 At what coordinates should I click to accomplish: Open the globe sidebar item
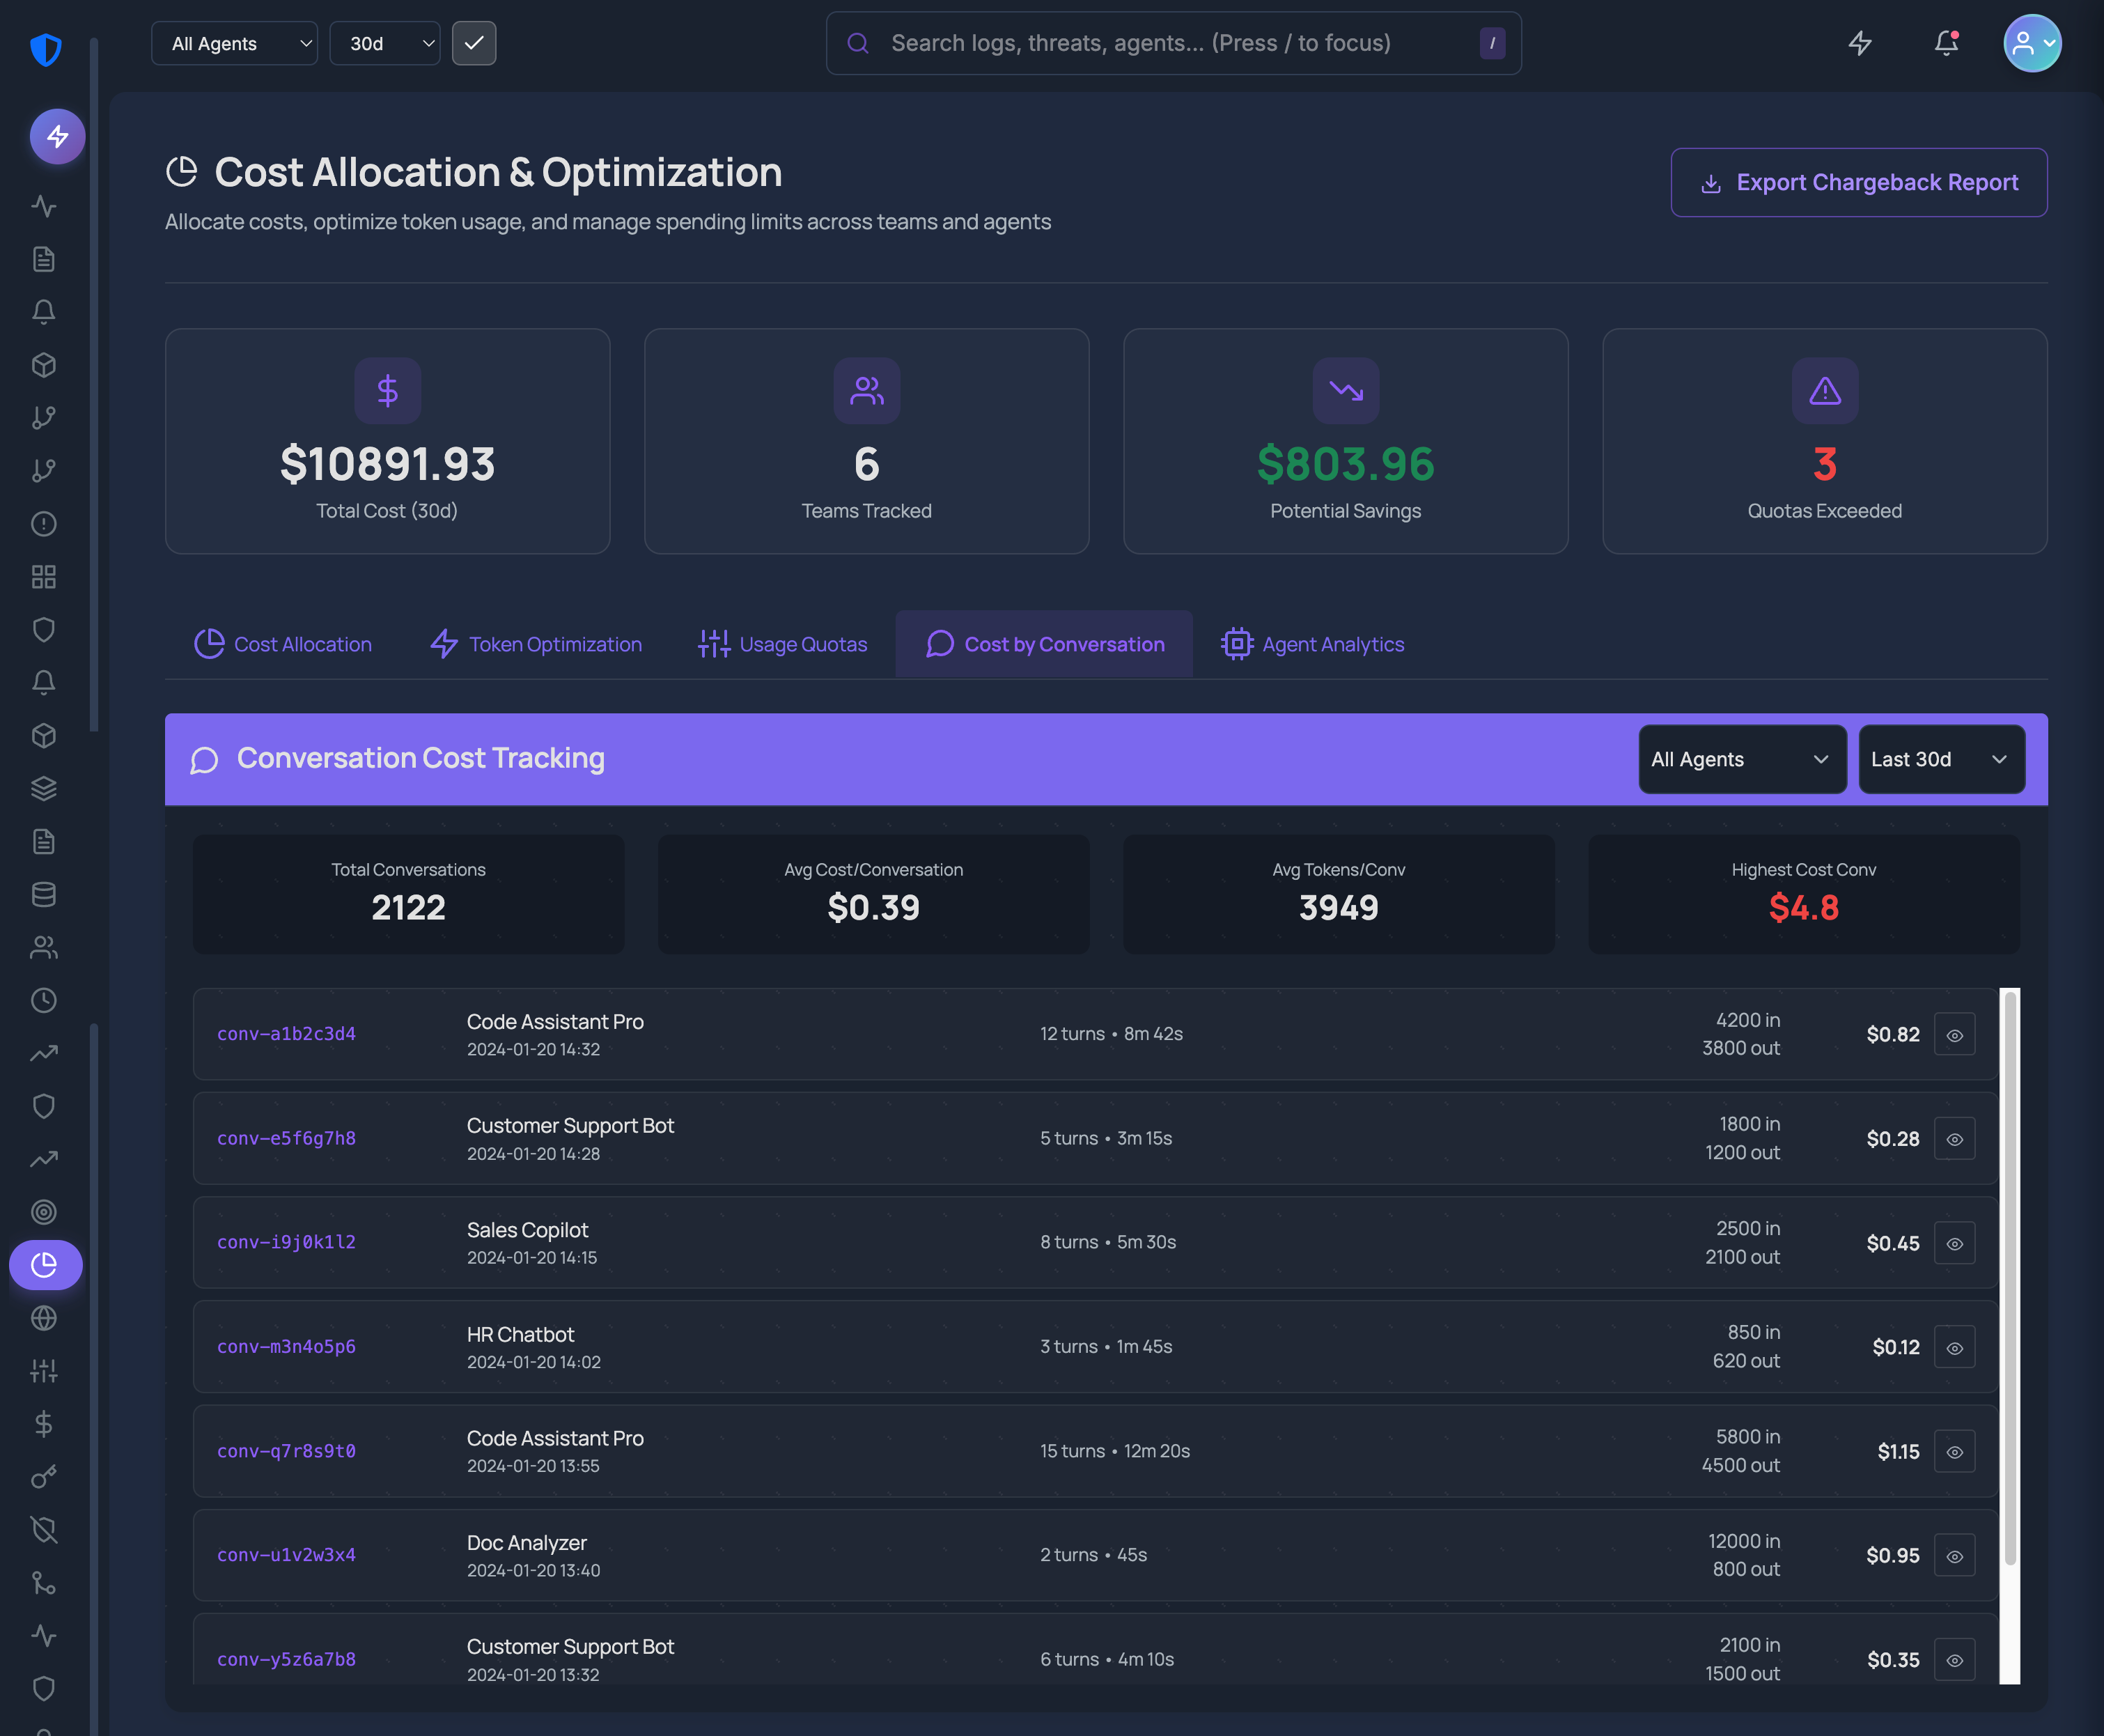point(43,1318)
